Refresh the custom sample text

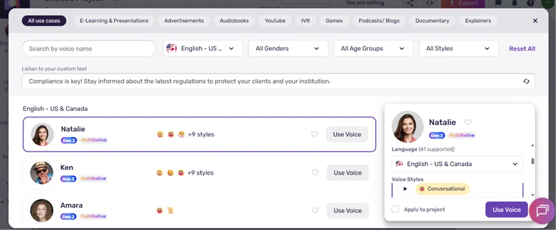[x=526, y=81]
